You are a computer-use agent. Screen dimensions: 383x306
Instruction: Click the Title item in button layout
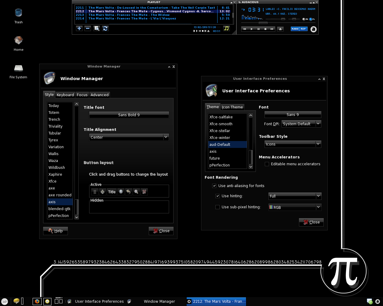click(x=112, y=192)
